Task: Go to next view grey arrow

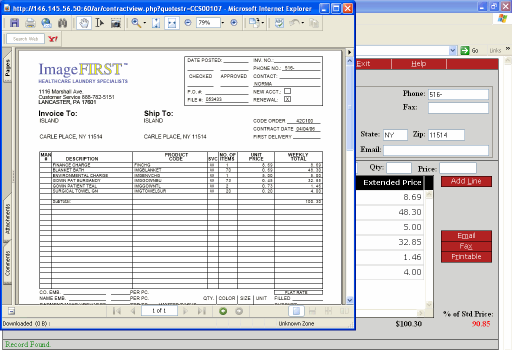Action: pyautogui.click(x=239, y=311)
